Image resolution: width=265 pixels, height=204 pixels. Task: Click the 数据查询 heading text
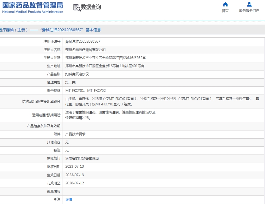click(91, 7)
